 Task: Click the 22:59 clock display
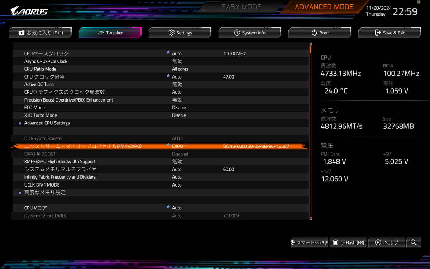[x=405, y=11]
